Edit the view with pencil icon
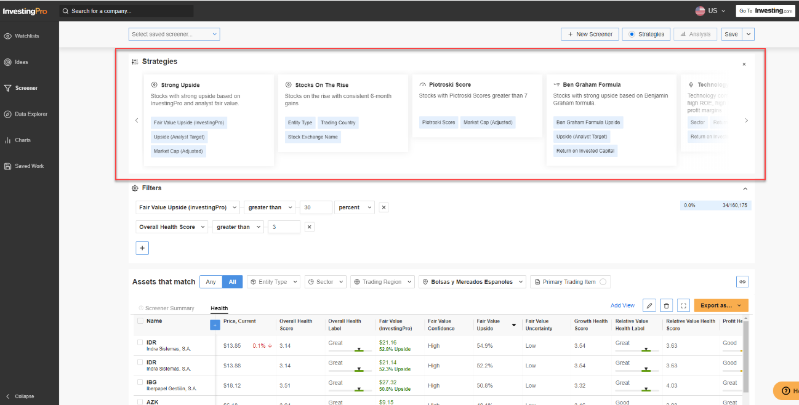Screen dimensions: 799x405 tap(649, 305)
